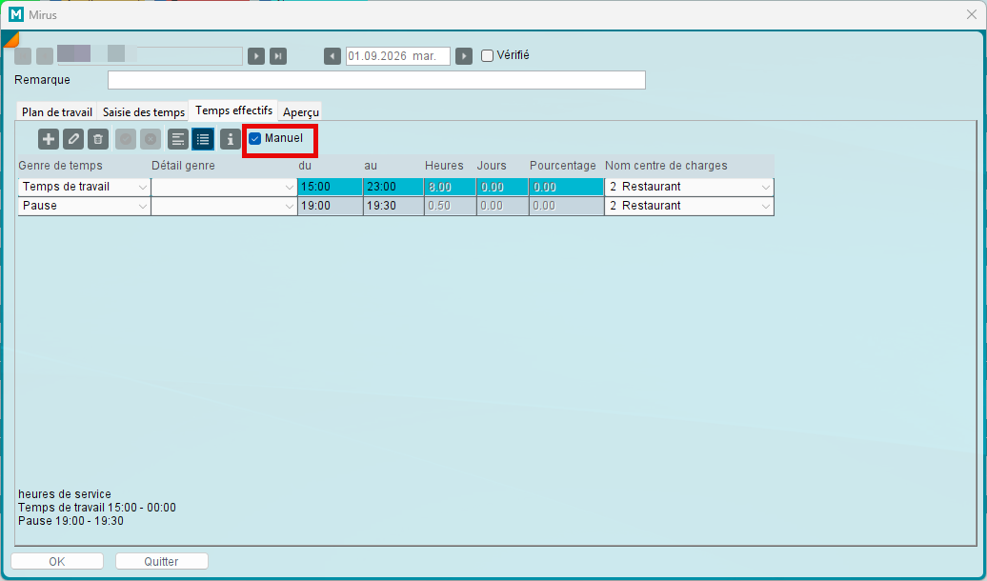This screenshot has width=987, height=581.
Task: Tick the Vérifié checkbox
Action: coord(487,55)
